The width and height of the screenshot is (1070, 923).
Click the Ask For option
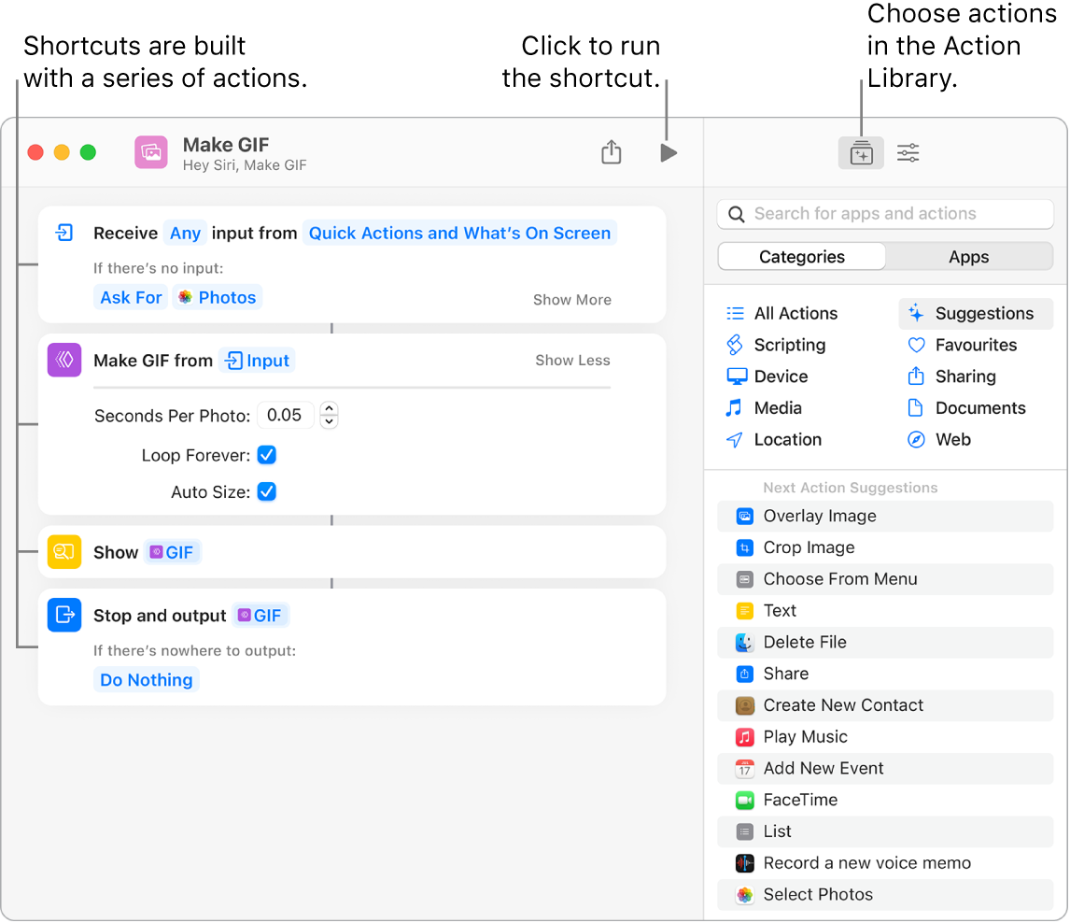pos(130,297)
